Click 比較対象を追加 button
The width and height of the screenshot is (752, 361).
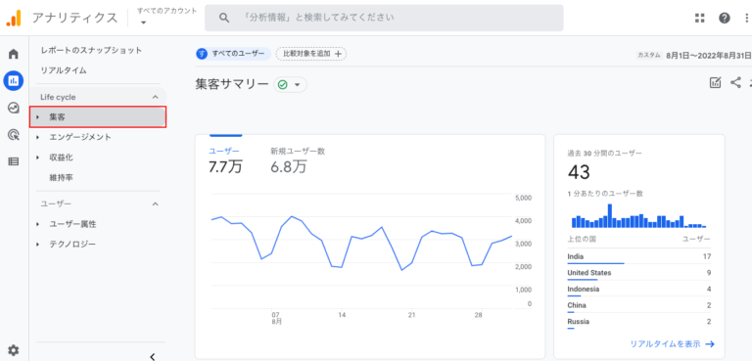310,54
